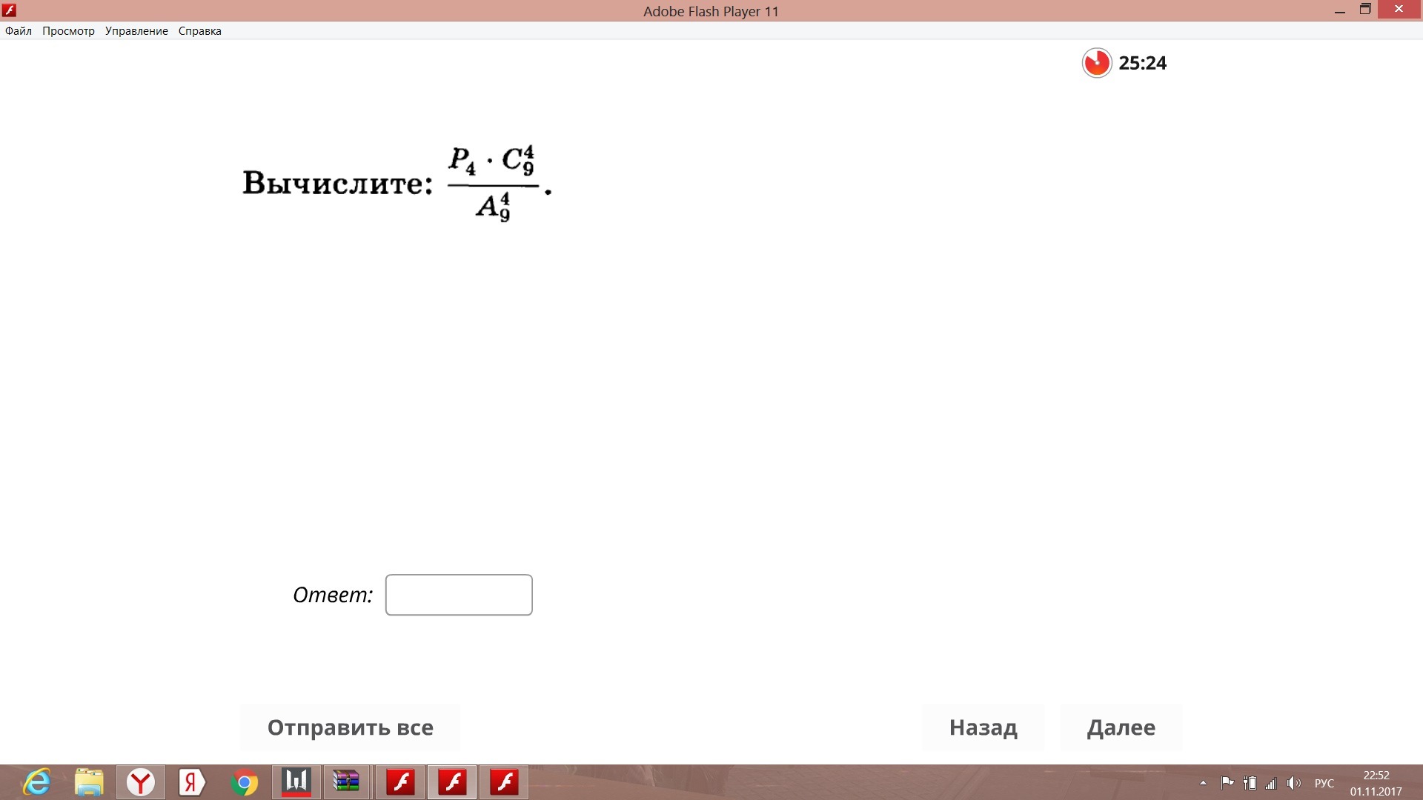Show hidden tray icons arrow
The width and height of the screenshot is (1423, 800).
(1203, 783)
